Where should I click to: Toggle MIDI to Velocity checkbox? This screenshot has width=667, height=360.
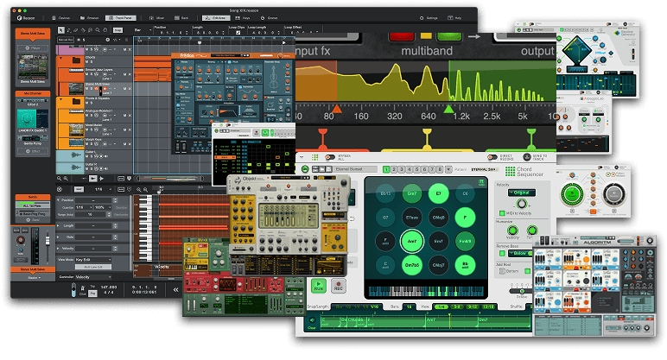502,213
